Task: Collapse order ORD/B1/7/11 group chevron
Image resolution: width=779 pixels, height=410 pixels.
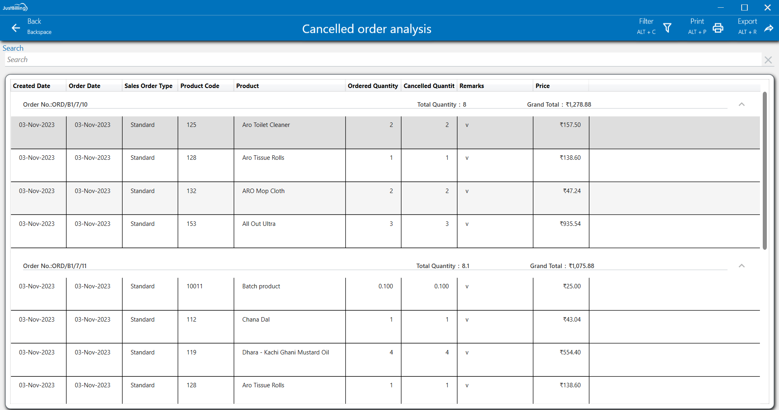Action: 741,266
